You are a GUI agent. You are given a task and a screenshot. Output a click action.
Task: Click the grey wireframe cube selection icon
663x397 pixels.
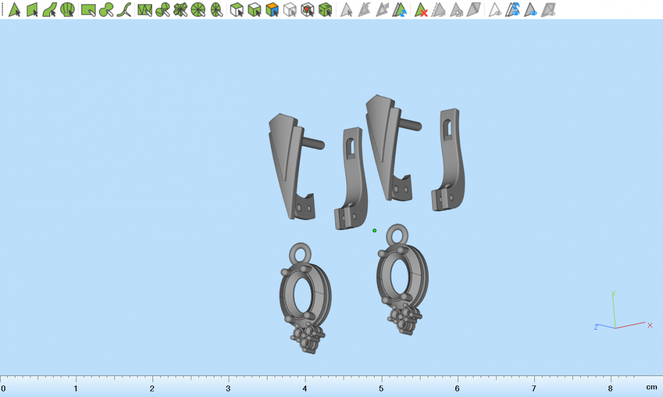click(290, 9)
